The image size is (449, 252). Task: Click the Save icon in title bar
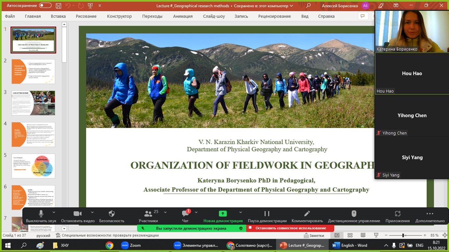point(58,6)
